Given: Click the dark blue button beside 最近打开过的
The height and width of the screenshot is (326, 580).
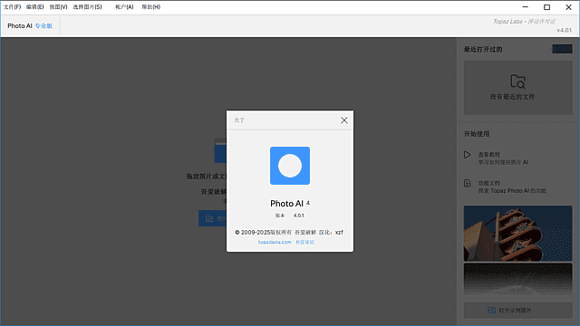Looking at the screenshot, I should (562, 49).
